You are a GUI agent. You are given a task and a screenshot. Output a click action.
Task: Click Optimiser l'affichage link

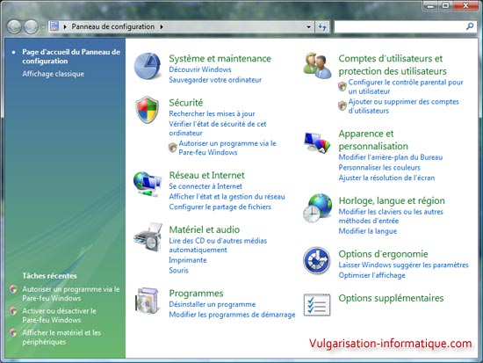tap(371, 275)
